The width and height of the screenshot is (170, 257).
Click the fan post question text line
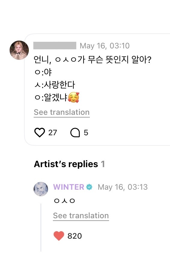tap(93, 60)
